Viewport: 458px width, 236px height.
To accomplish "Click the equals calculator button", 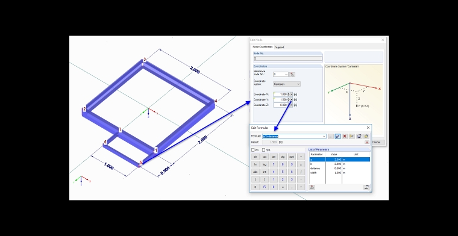I will click(x=283, y=187).
